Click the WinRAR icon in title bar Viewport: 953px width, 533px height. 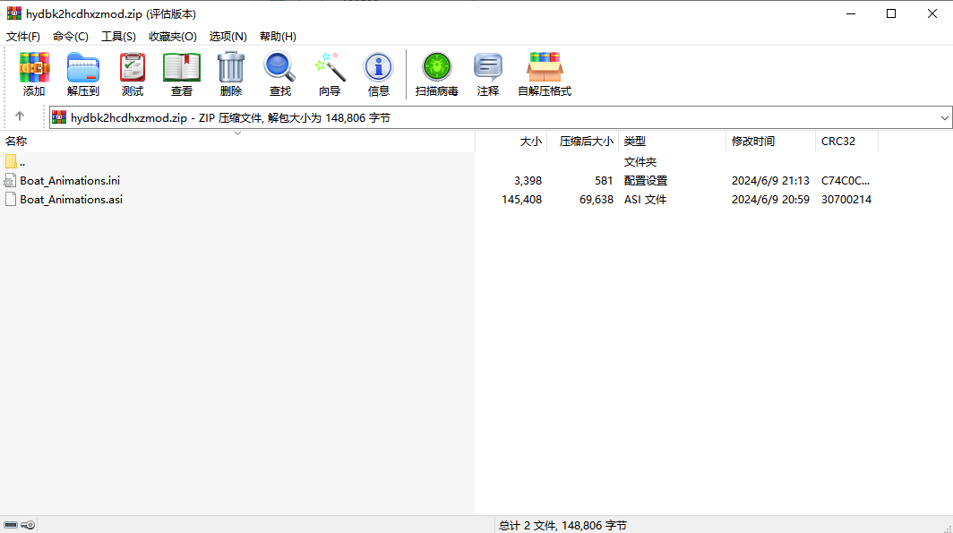click(14, 13)
